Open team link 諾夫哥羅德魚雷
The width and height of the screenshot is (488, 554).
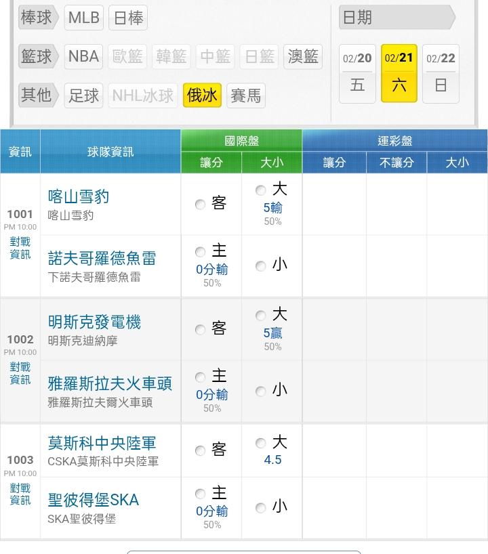(x=102, y=258)
